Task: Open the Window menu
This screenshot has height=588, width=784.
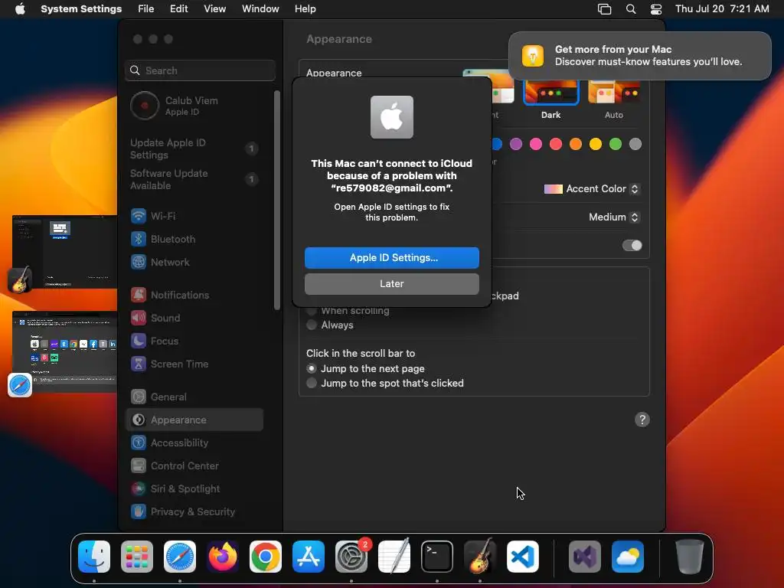Action: click(x=260, y=9)
